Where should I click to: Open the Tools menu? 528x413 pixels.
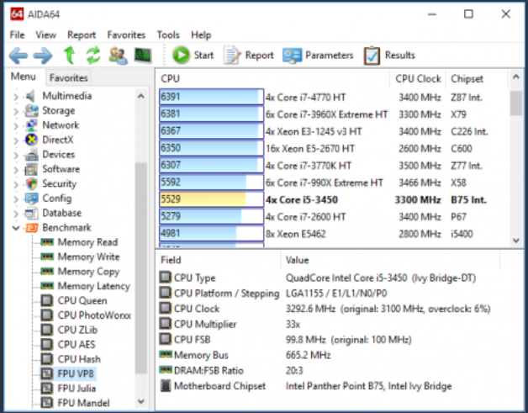click(168, 34)
